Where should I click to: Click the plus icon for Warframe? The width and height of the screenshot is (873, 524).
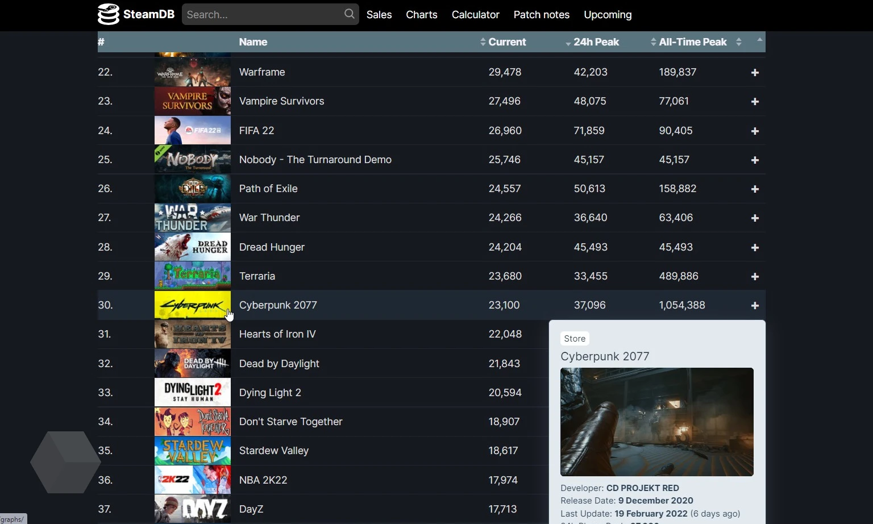point(755,73)
